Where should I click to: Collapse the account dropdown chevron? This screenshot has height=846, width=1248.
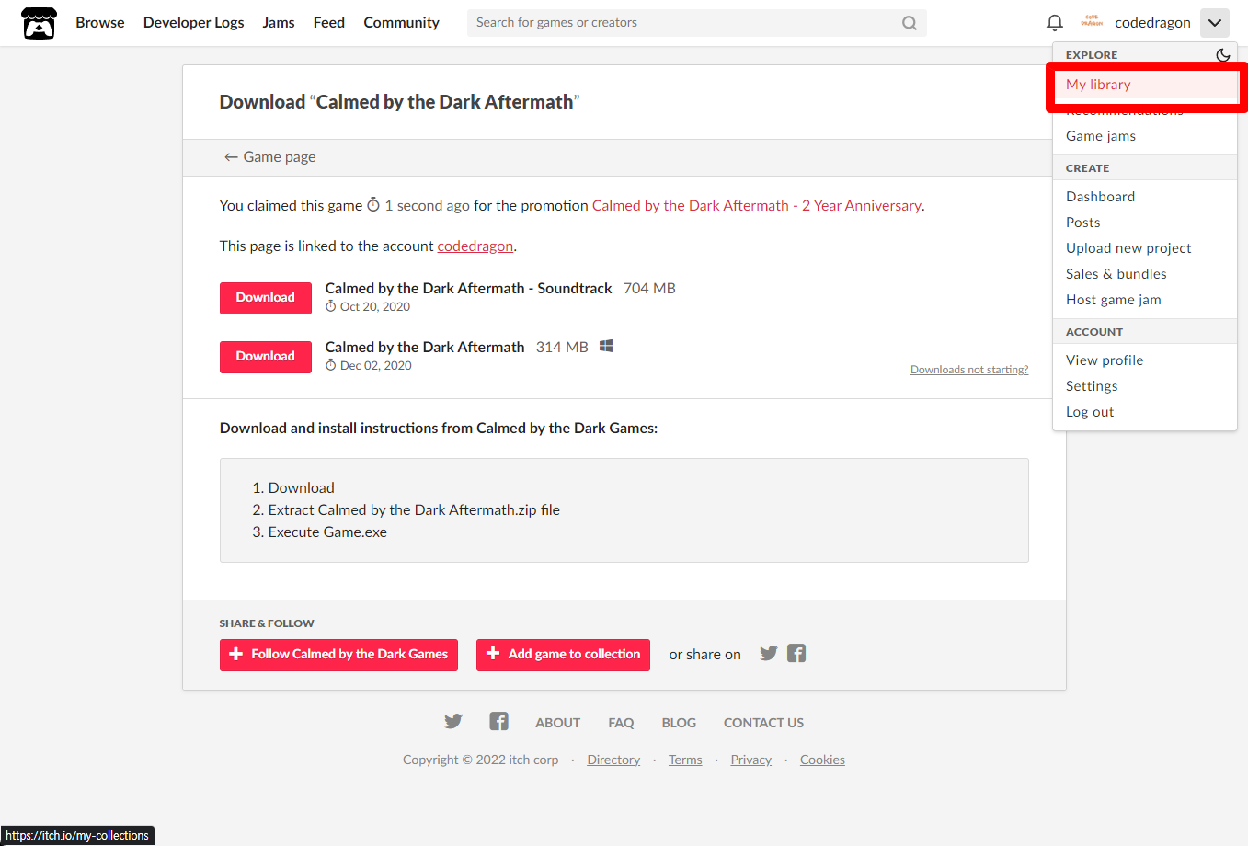(x=1215, y=23)
